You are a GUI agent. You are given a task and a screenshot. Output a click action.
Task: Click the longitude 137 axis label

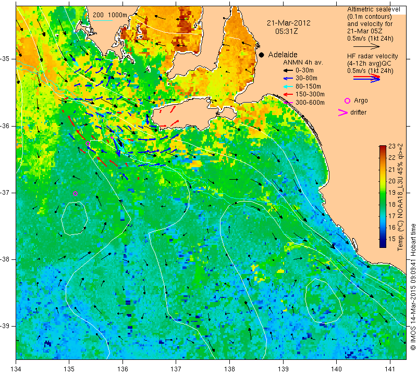tap(176, 369)
